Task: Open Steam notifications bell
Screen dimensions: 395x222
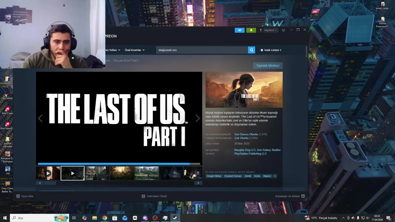Action: click(251, 30)
